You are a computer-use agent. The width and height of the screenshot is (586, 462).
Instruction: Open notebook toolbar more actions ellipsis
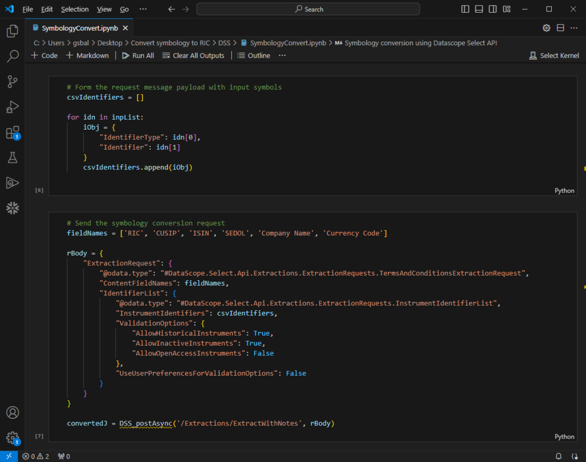coord(282,55)
